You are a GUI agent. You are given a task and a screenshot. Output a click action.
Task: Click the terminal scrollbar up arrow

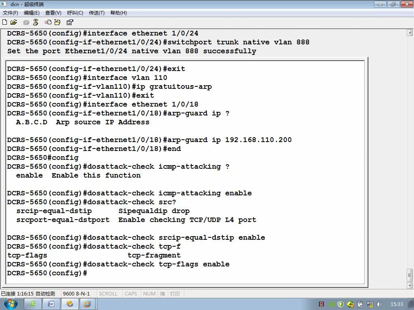point(410,33)
